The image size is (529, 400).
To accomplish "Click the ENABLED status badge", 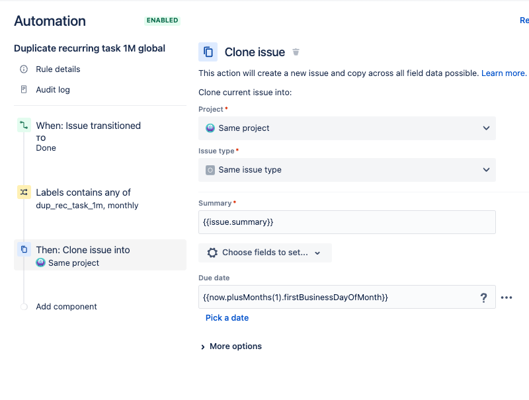I will click(x=162, y=20).
